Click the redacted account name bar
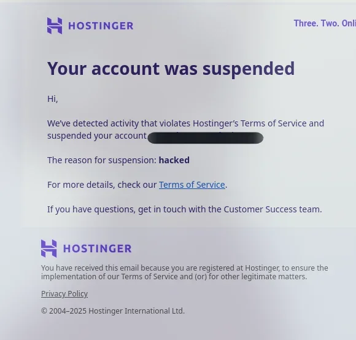The image size is (356, 340). click(205, 137)
